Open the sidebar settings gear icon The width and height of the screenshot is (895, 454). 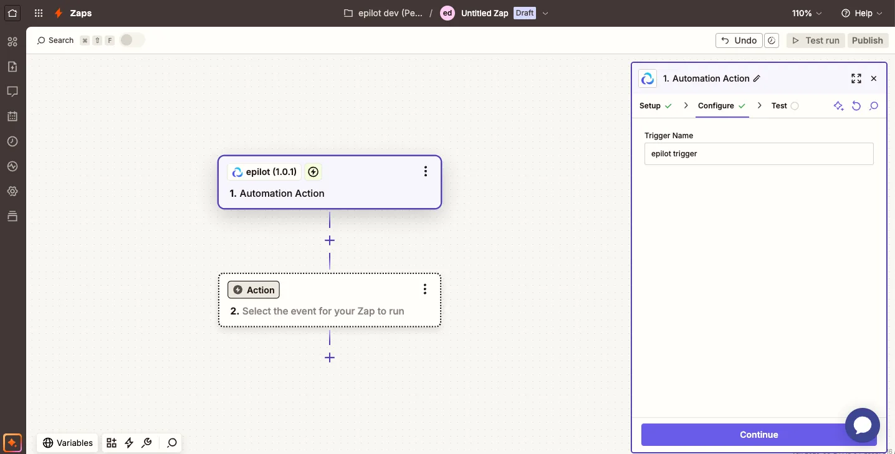[x=12, y=191]
